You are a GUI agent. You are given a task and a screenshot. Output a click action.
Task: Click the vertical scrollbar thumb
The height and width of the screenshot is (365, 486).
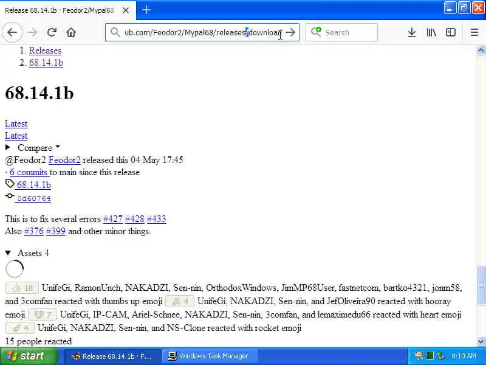(481, 285)
